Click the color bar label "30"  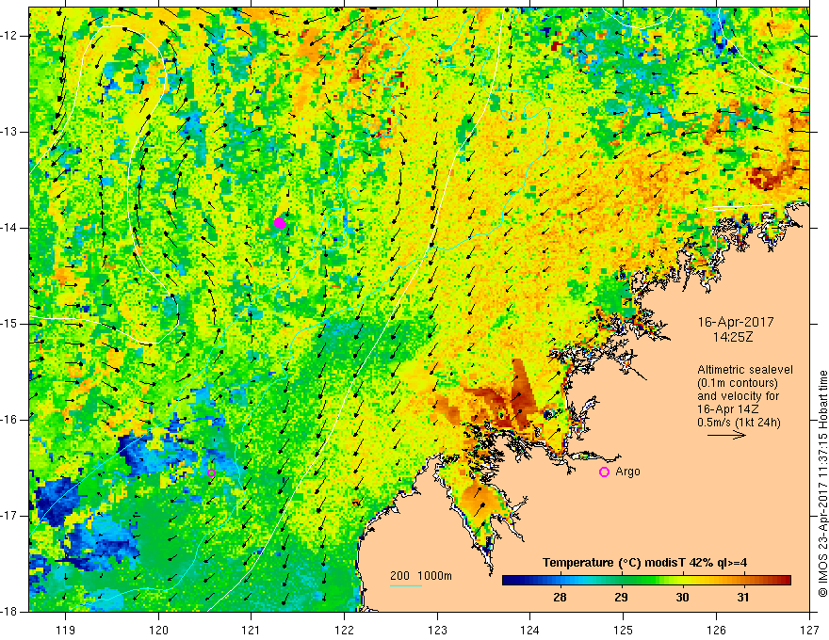(683, 598)
